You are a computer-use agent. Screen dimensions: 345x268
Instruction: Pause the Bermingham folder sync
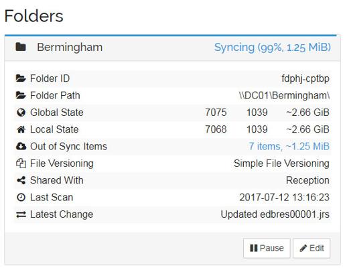click(267, 248)
